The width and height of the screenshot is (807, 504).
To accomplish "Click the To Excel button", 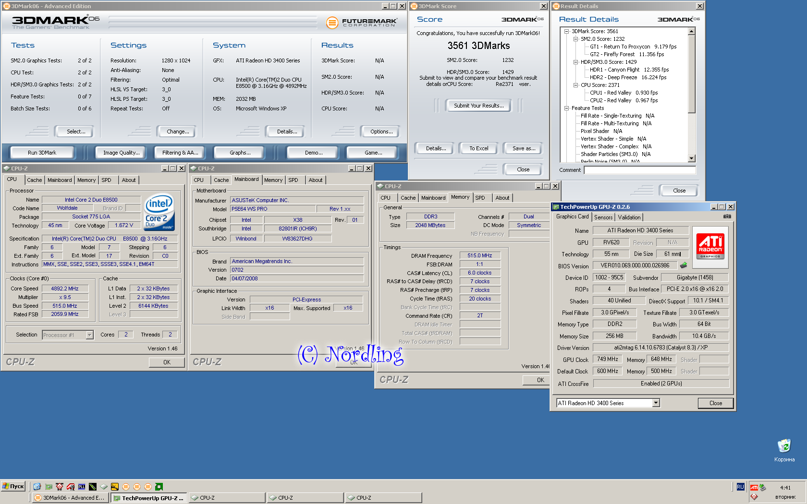I will [478, 148].
